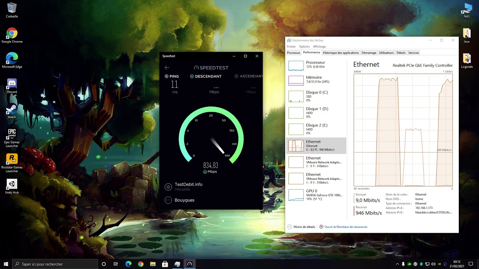Image resolution: width=479 pixels, height=269 pixels.
Task: Switch to the Détails tab
Action: click(401, 53)
